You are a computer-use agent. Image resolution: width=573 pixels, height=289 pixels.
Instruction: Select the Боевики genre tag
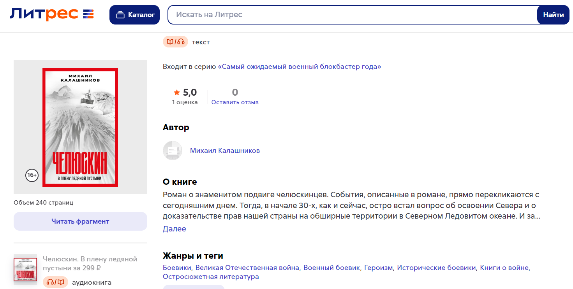[x=177, y=268]
